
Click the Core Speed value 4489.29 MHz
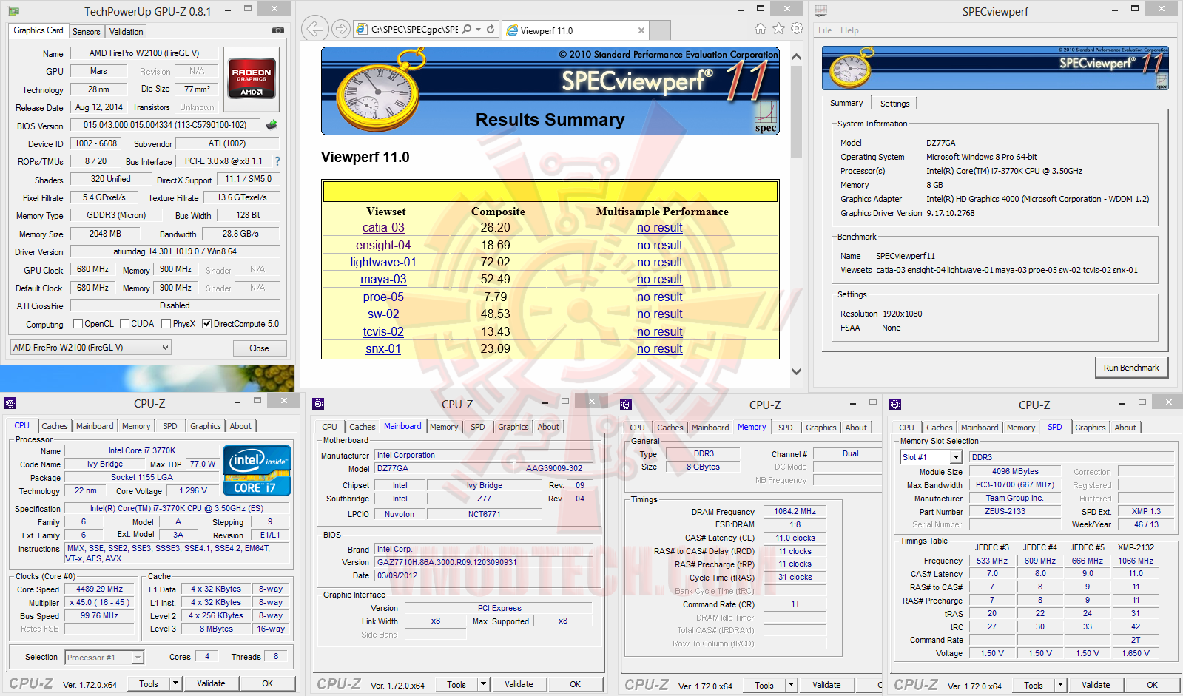[x=100, y=589]
